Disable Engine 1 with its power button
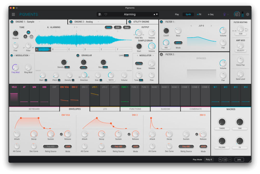 pyautogui.click(x=12, y=22)
